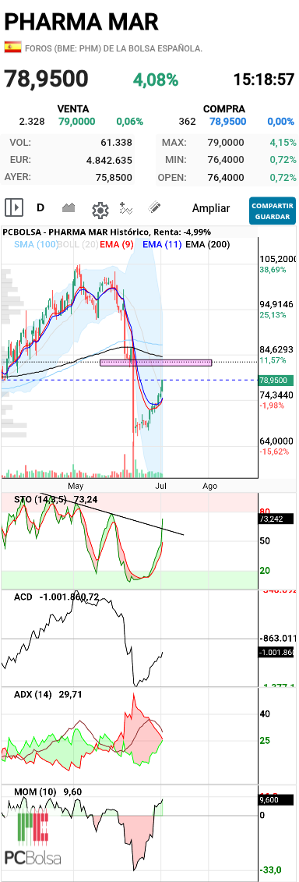Change the chart type via area icon
Image resolution: width=299 pixels, height=882 pixels.
pyautogui.click(x=69, y=207)
